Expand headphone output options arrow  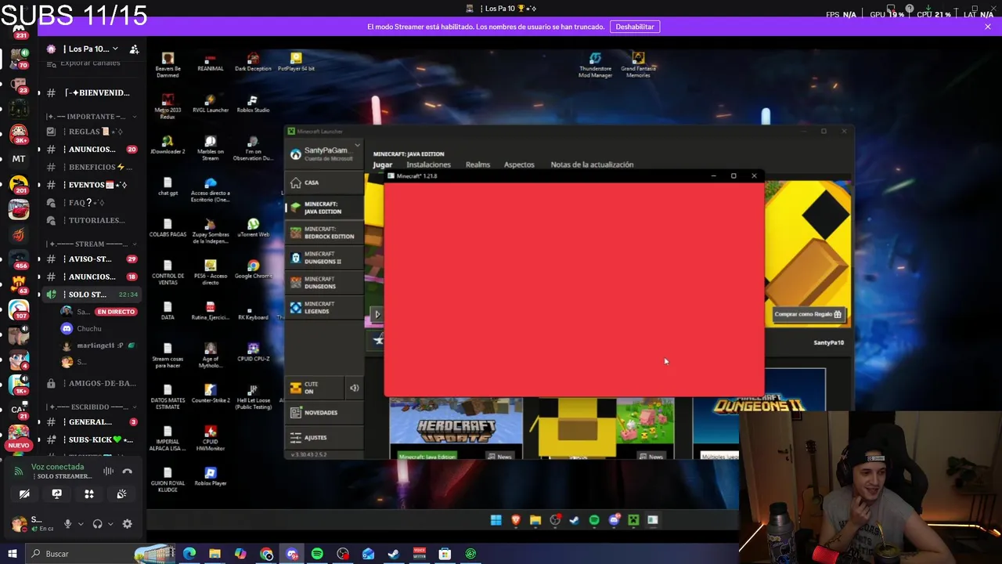coord(110,524)
